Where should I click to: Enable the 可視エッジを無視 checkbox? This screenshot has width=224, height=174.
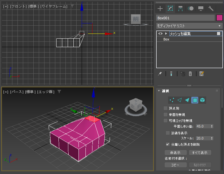coord(166,121)
